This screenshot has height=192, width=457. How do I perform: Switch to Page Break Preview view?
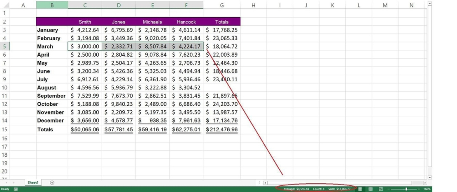click(x=381, y=189)
